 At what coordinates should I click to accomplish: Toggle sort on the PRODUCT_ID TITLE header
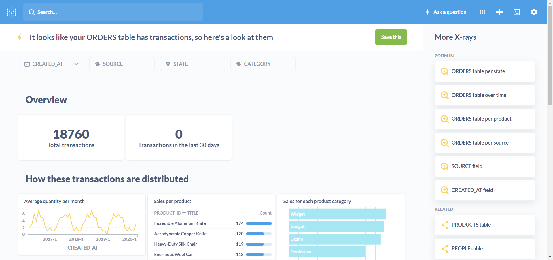click(176, 213)
